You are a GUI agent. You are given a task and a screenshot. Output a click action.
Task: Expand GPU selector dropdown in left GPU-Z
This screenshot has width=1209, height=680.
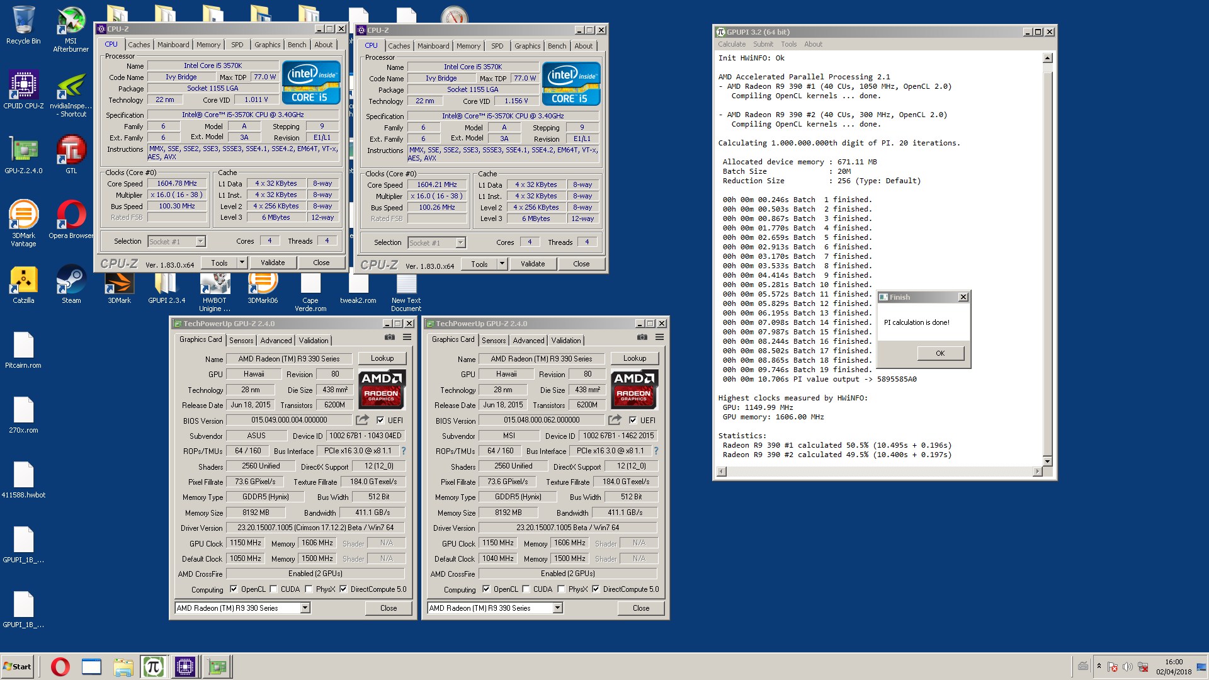(x=305, y=608)
